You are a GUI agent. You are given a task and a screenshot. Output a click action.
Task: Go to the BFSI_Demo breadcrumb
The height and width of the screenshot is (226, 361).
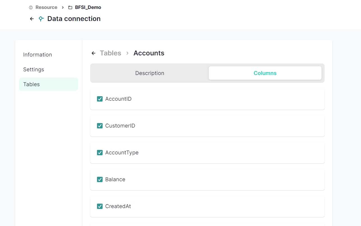88,8
